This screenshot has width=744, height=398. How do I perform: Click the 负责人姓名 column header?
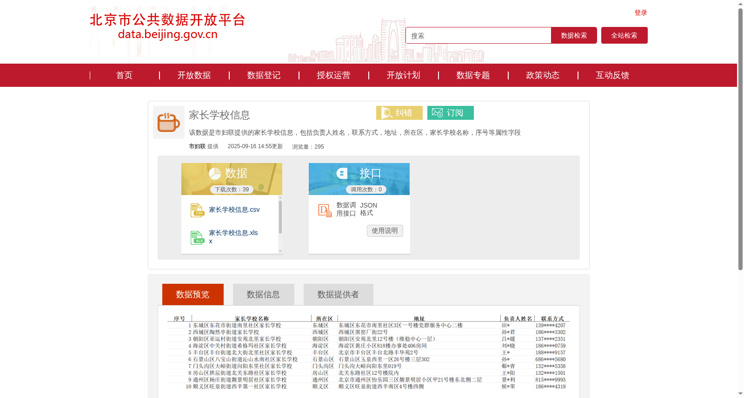[518, 319]
